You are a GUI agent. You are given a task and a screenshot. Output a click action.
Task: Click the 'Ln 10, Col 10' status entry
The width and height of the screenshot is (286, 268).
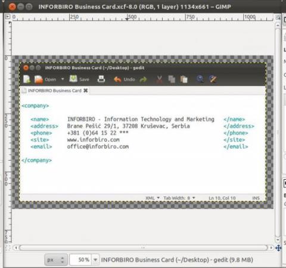[222, 198]
